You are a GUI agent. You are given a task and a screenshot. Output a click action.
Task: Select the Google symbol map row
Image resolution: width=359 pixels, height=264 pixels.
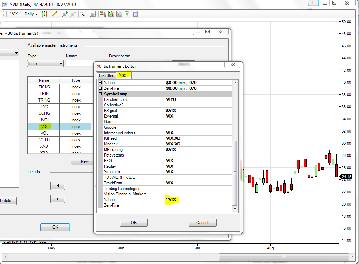tap(167, 127)
